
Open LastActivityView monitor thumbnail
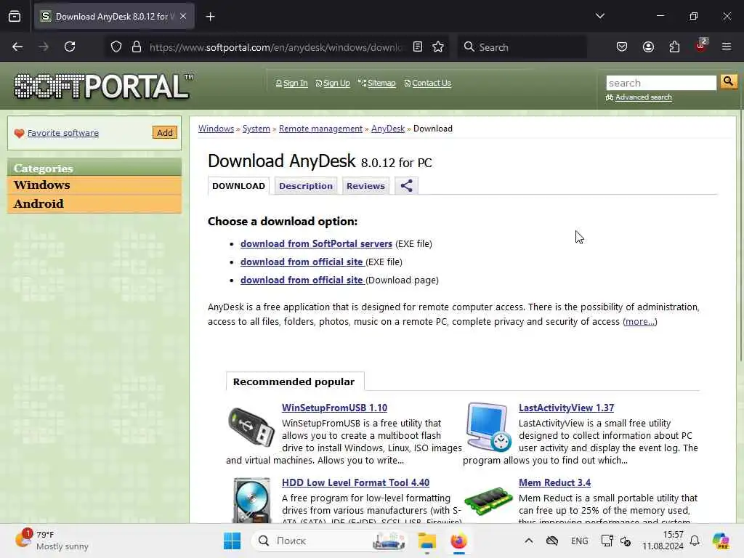pyautogui.click(x=488, y=427)
